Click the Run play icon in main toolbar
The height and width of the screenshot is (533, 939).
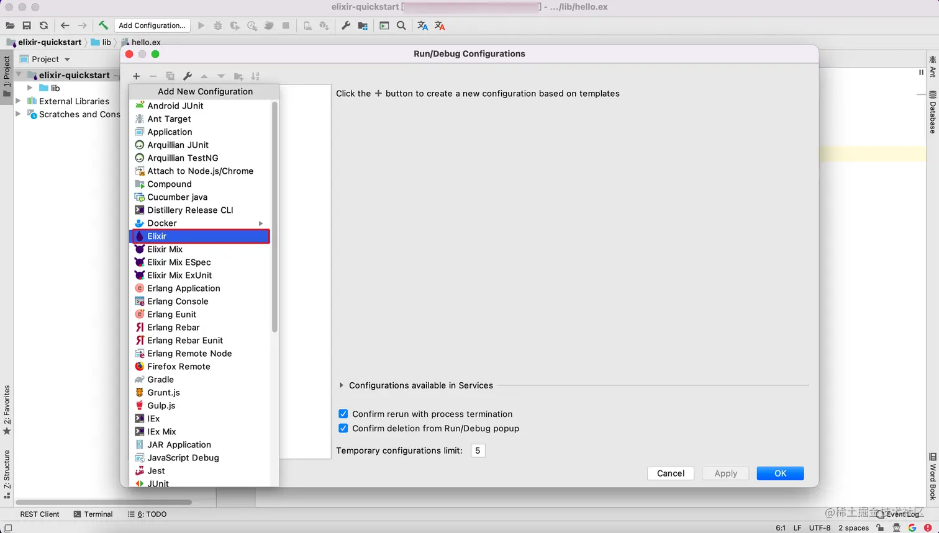201,25
